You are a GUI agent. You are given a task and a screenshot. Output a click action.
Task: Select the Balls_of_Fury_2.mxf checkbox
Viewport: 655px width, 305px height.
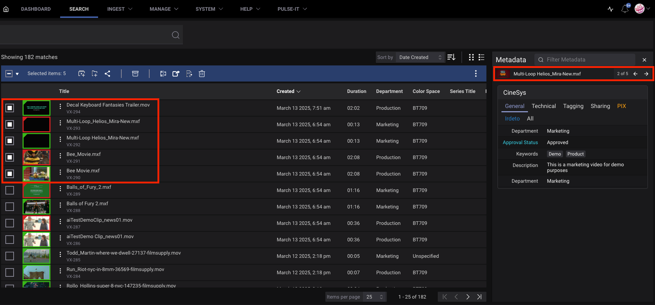click(x=10, y=190)
